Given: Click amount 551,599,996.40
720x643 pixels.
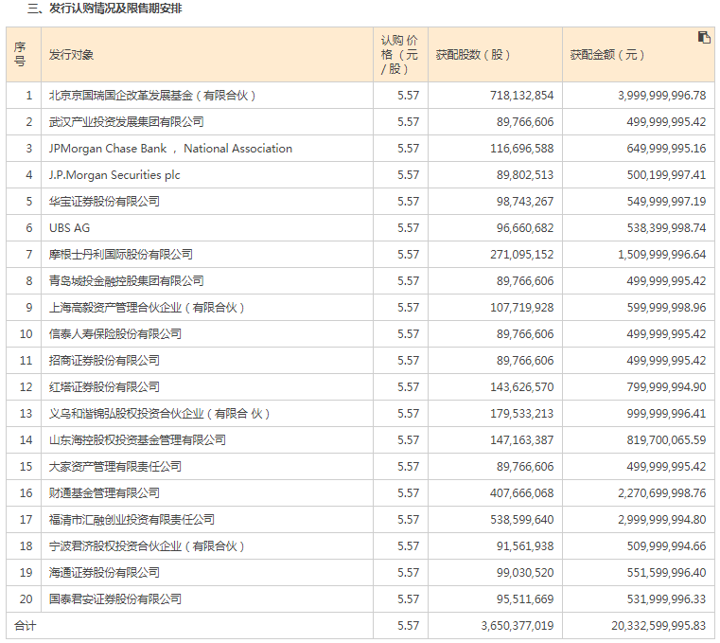Looking at the screenshot, I should pyautogui.click(x=666, y=573).
